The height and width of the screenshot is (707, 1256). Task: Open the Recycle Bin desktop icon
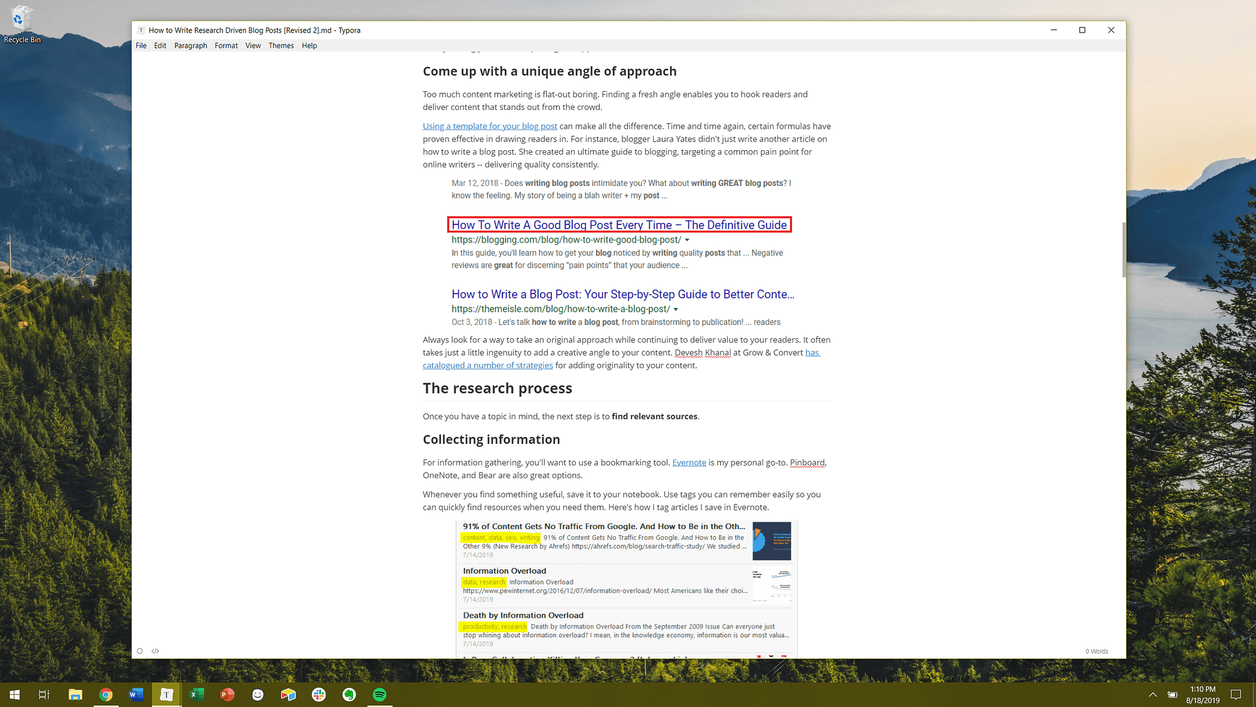coord(21,25)
